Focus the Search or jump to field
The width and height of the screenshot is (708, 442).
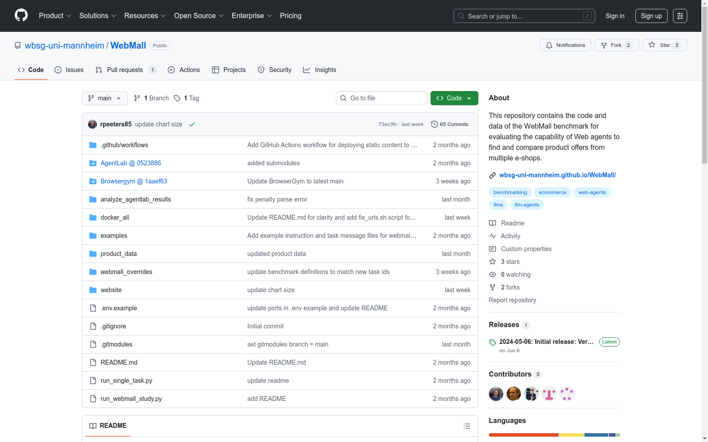pyautogui.click(x=524, y=16)
